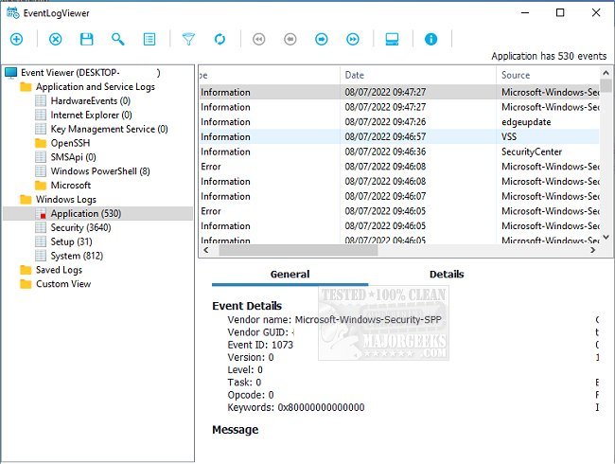The height and width of the screenshot is (464, 615).
Task: Sort events by Date column header
Action: (x=416, y=75)
